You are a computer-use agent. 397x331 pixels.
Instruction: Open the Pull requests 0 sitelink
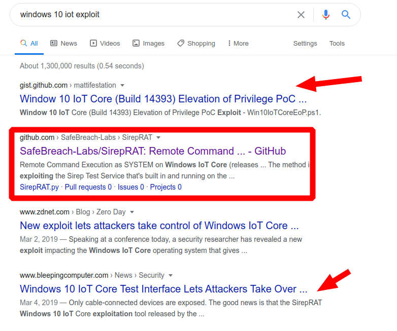88,187
